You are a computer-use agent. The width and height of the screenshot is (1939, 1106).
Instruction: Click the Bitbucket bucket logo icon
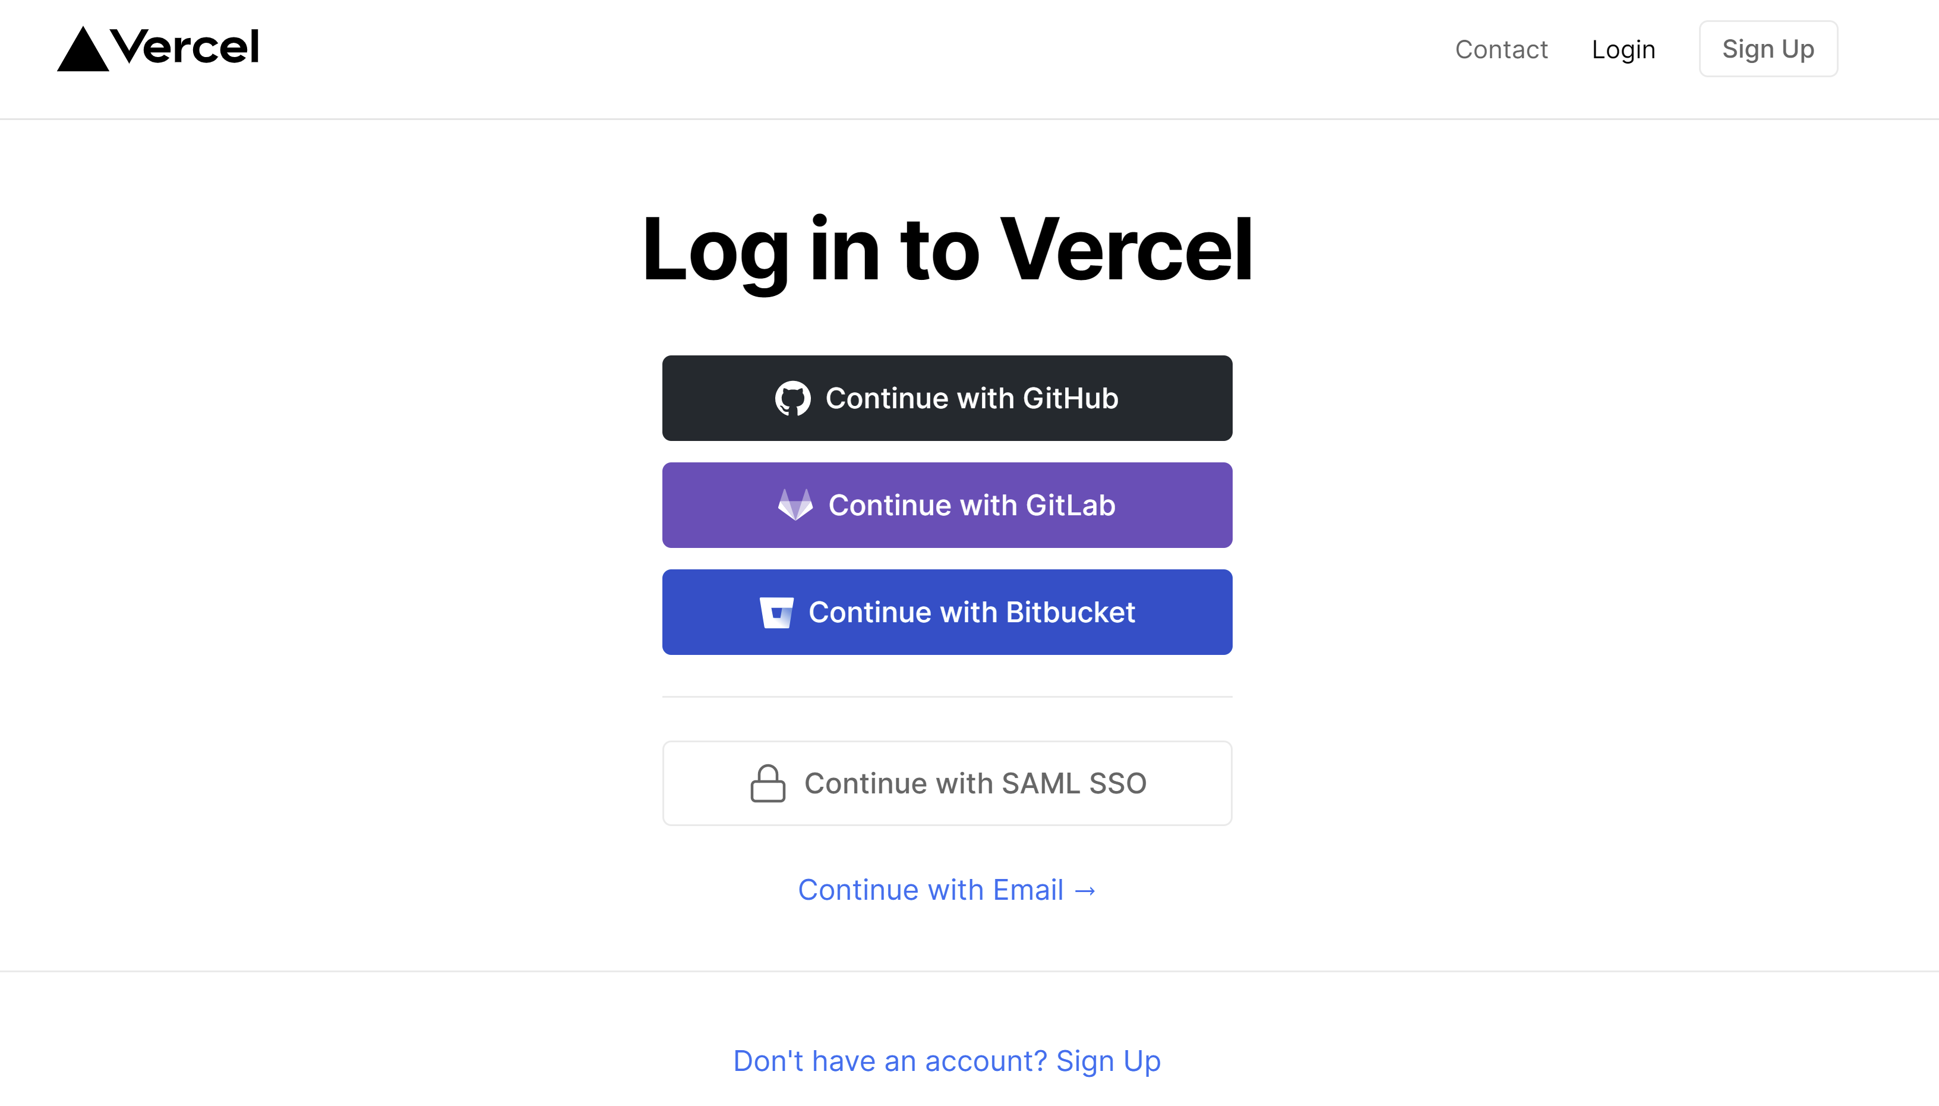pyautogui.click(x=776, y=612)
